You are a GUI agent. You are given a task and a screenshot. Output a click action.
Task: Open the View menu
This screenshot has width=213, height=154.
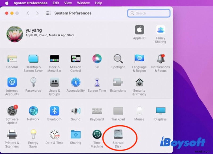68,3
